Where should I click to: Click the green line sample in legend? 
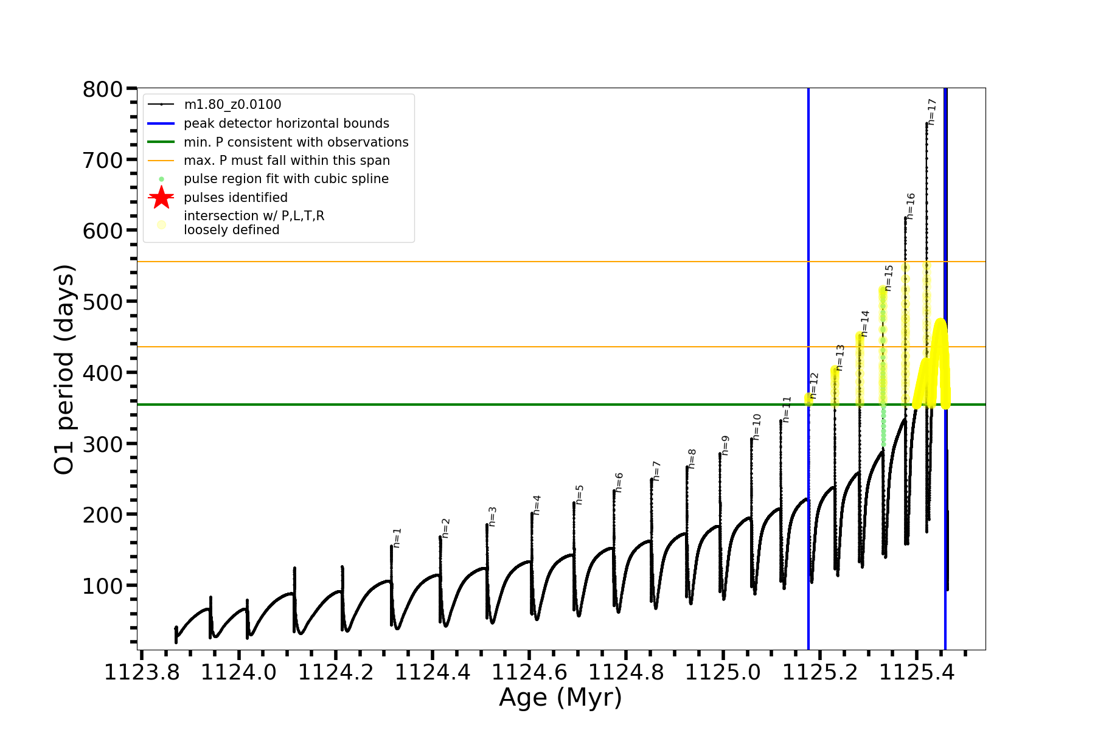[x=161, y=142]
